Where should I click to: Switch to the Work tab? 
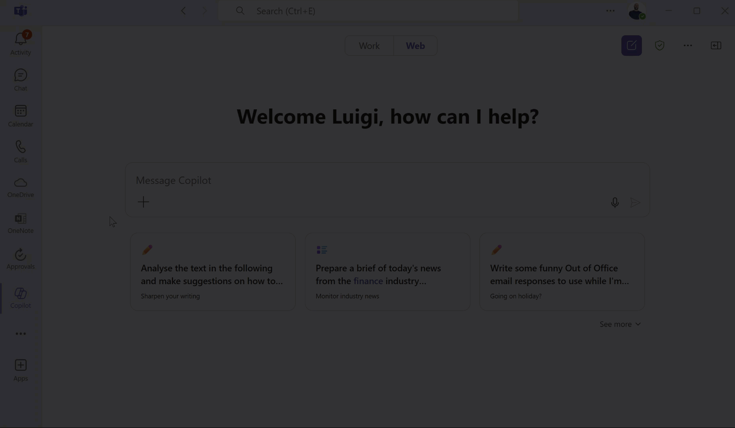[369, 46]
